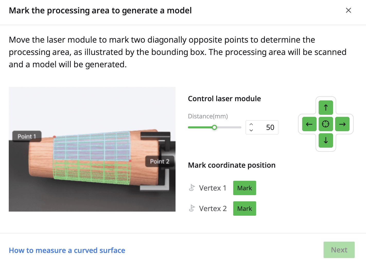Open How to measure a curved surface

point(67,250)
